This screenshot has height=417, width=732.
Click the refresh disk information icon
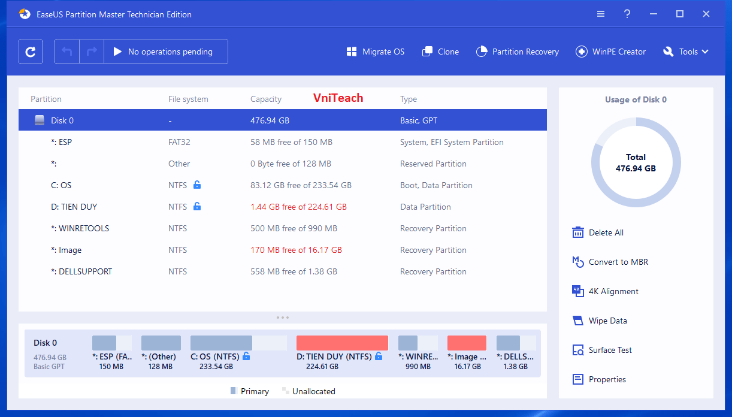pos(31,52)
